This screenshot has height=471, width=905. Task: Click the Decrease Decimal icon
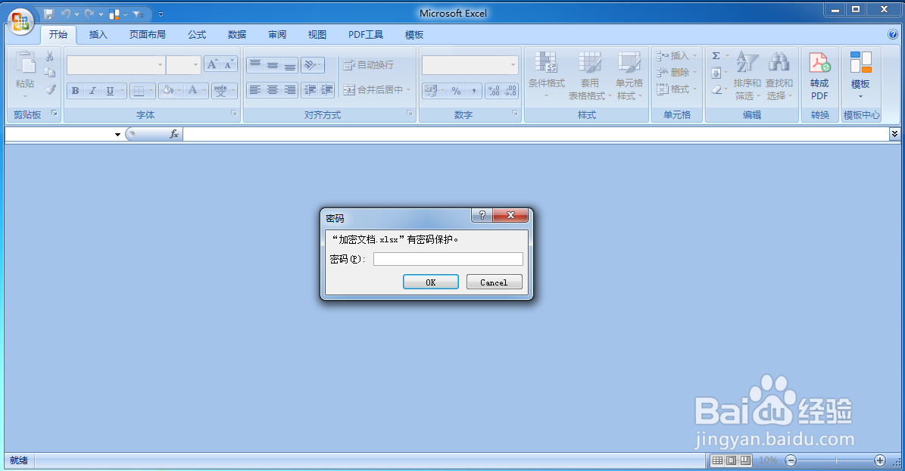click(x=510, y=91)
